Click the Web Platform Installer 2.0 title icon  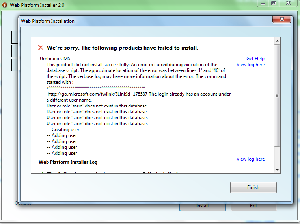point(5,5)
